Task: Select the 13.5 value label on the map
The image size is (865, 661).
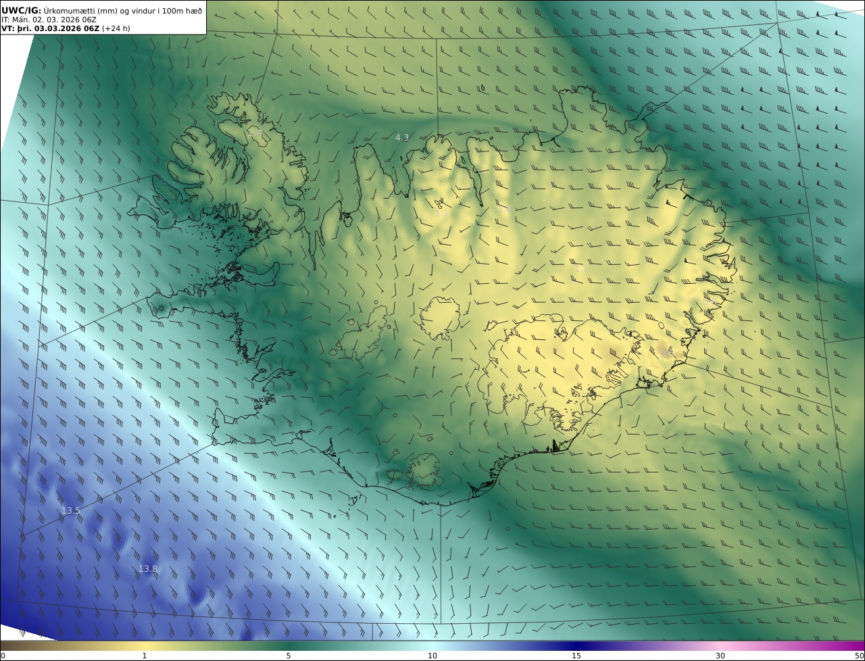Action: (71, 511)
